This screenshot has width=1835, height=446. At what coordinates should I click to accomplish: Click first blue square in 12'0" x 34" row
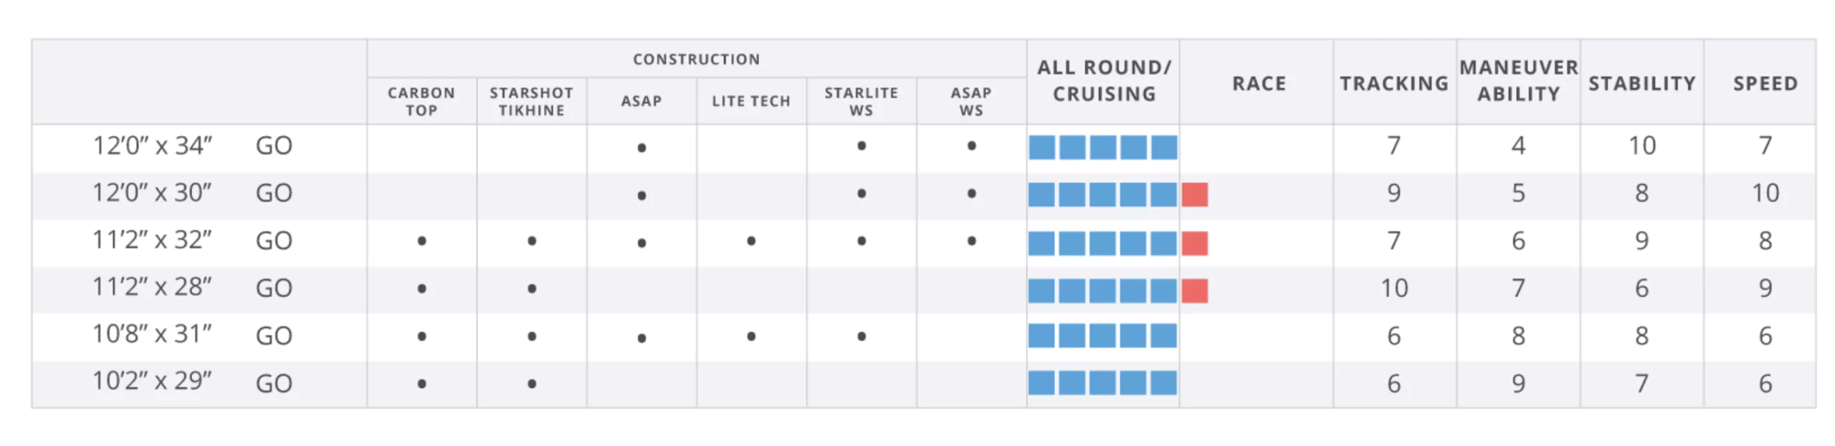(x=1042, y=147)
